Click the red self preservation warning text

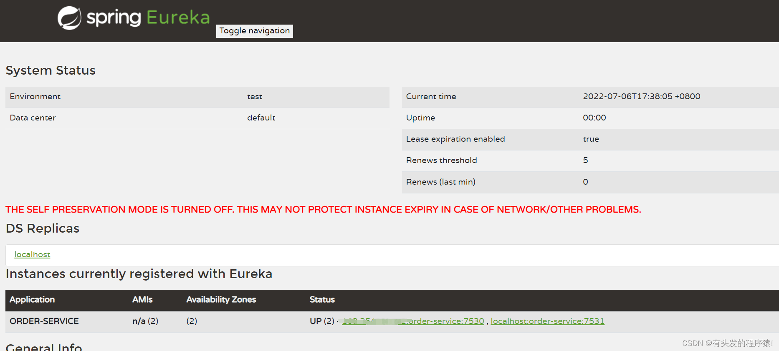coord(323,209)
